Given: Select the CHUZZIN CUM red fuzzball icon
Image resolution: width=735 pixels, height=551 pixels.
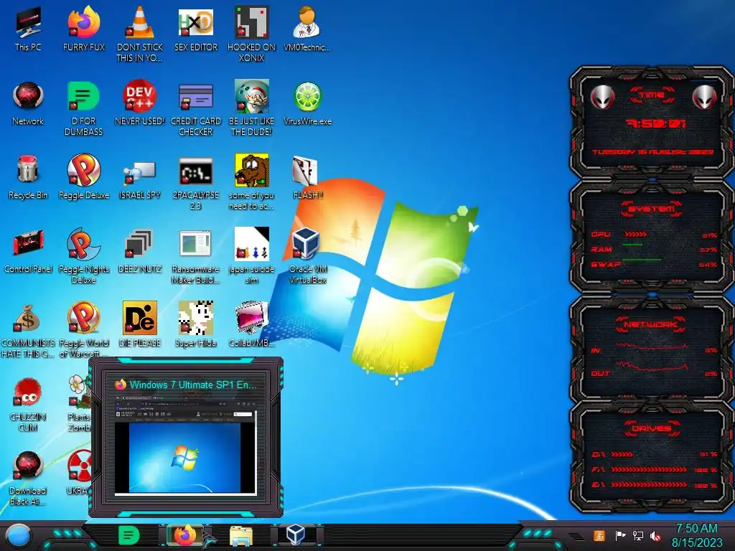Looking at the screenshot, I should pos(28,392).
